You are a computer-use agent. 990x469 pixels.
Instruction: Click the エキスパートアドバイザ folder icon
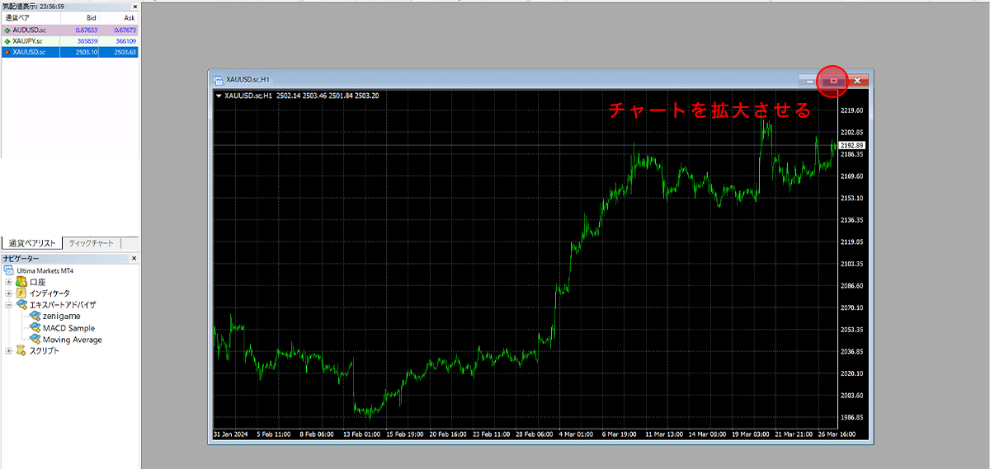pos(21,305)
